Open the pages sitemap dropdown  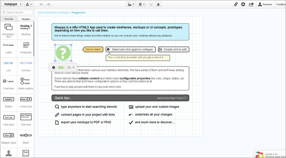(28, 4)
